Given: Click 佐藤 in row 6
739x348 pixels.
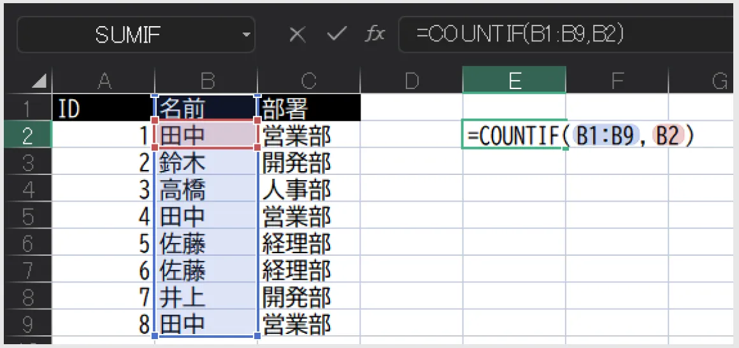Looking at the screenshot, I should tap(206, 242).
